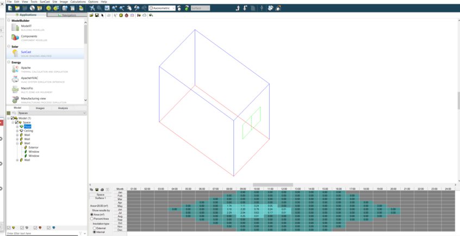This screenshot has height=236, width=460.
Task: Open the MacroFlo air movement application
Action: [27, 88]
